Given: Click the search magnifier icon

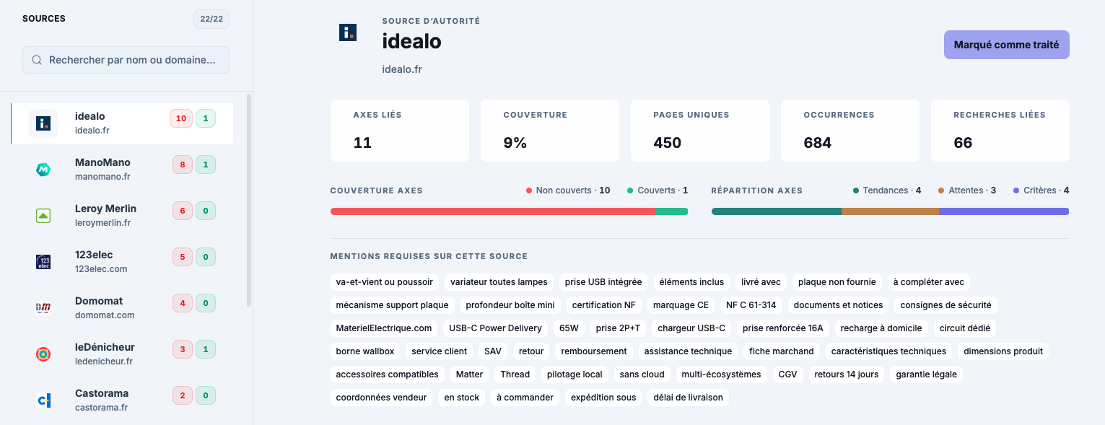Looking at the screenshot, I should [37, 60].
